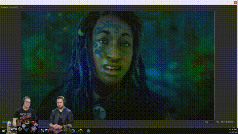Open the blue square app on the taskbar

point(89,131)
